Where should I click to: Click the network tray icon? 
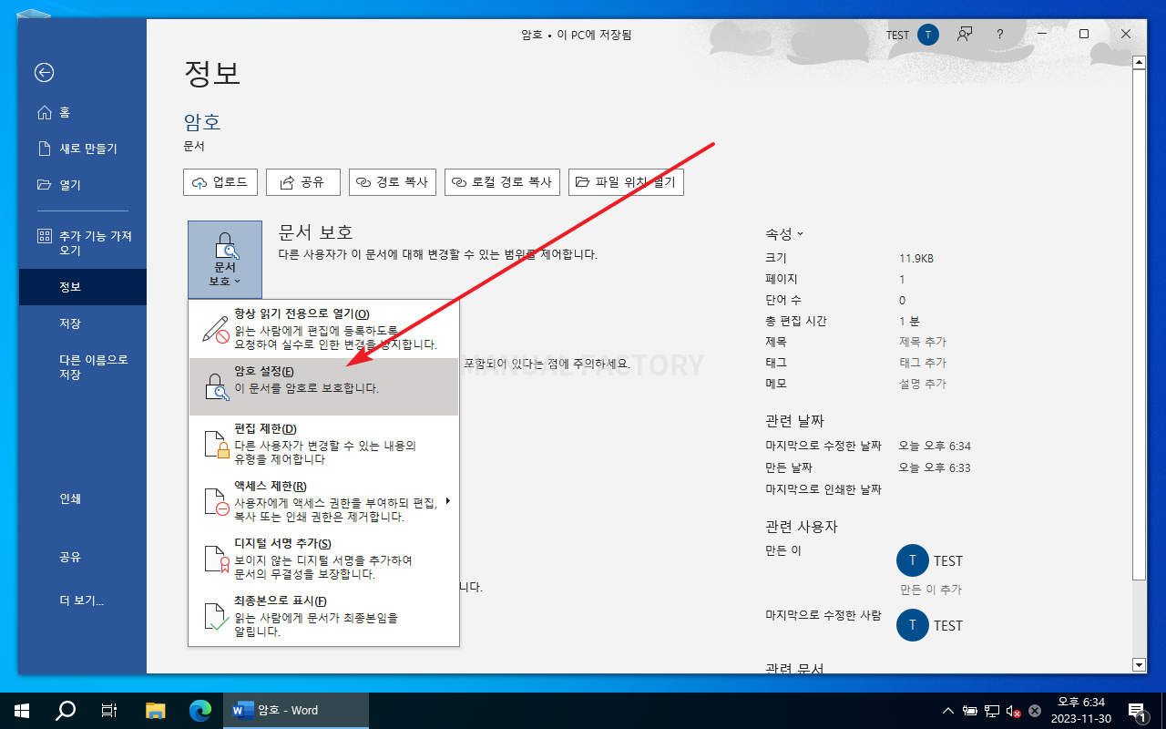tap(992, 711)
